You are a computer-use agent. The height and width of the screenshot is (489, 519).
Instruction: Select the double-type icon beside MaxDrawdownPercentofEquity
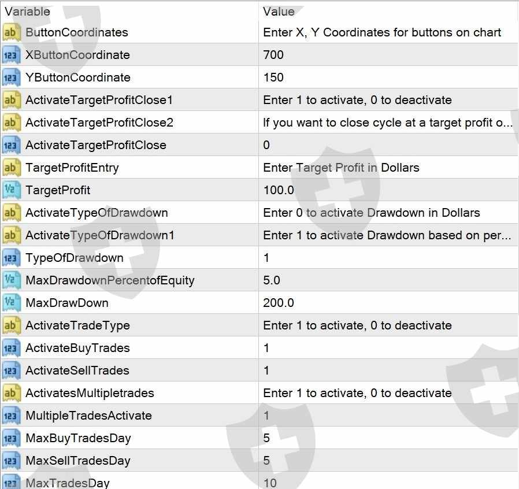11,280
